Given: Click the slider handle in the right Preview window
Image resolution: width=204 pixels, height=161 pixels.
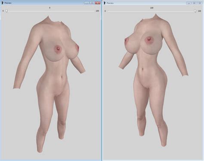Looking at the screenshot, I should 195,11.
